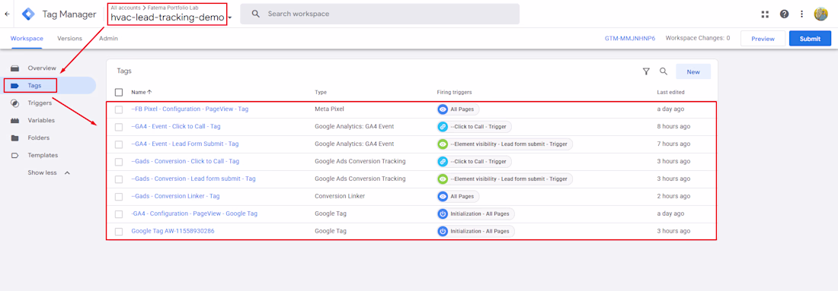Check the FB Pixel Configuration tag checkbox
The width and height of the screenshot is (838, 291).
(x=119, y=109)
